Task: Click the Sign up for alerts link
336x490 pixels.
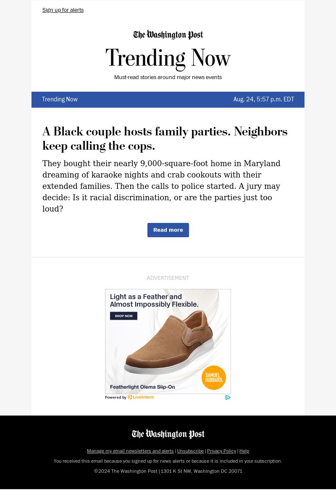Action: [63, 10]
